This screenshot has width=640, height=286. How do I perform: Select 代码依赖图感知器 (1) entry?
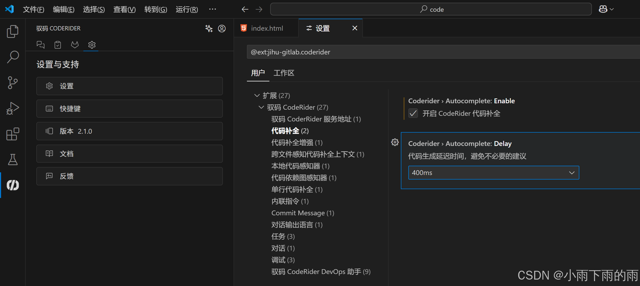coord(304,178)
